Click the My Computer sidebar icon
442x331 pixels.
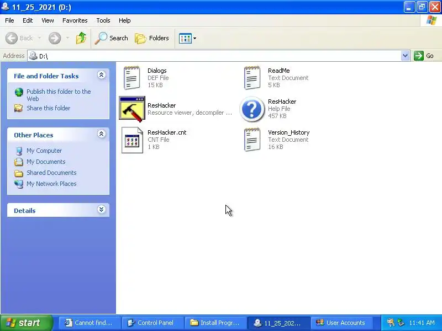coord(19,151)
